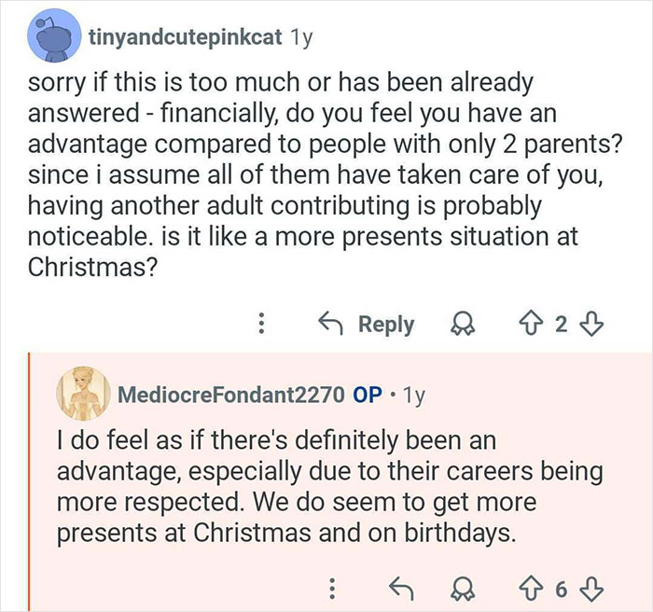Give award to MediocreFondant2270's reply

[458, 589]
